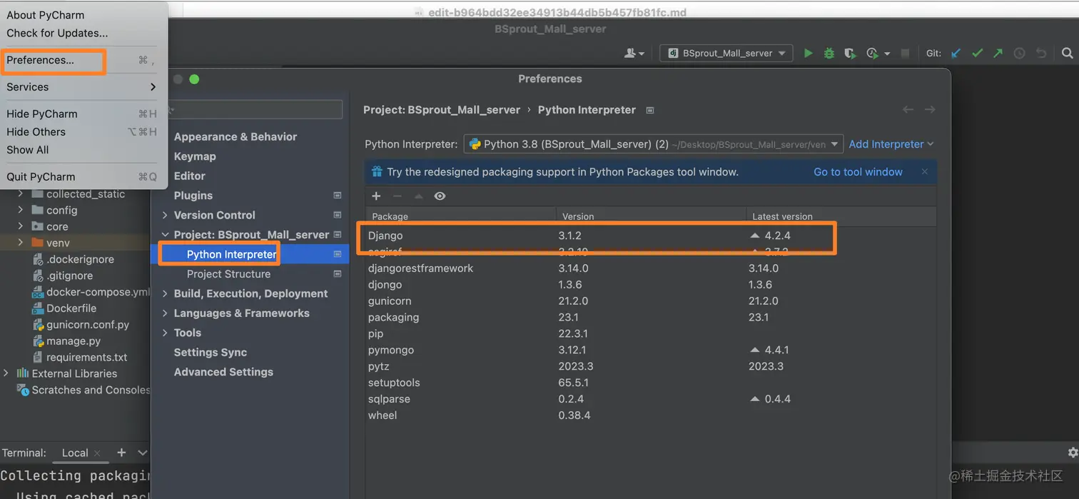Open tool window gear settings

click(x=1072, y=453)
